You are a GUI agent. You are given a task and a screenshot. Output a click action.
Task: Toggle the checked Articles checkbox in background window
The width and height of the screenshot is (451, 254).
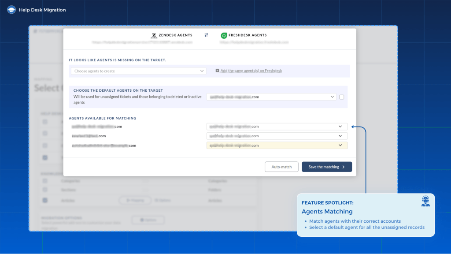coord(45,201)
